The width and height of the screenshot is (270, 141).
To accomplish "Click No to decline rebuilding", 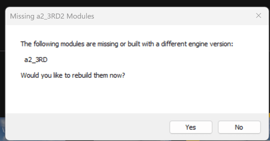I will pyautogui.click(x=239, y=127).
